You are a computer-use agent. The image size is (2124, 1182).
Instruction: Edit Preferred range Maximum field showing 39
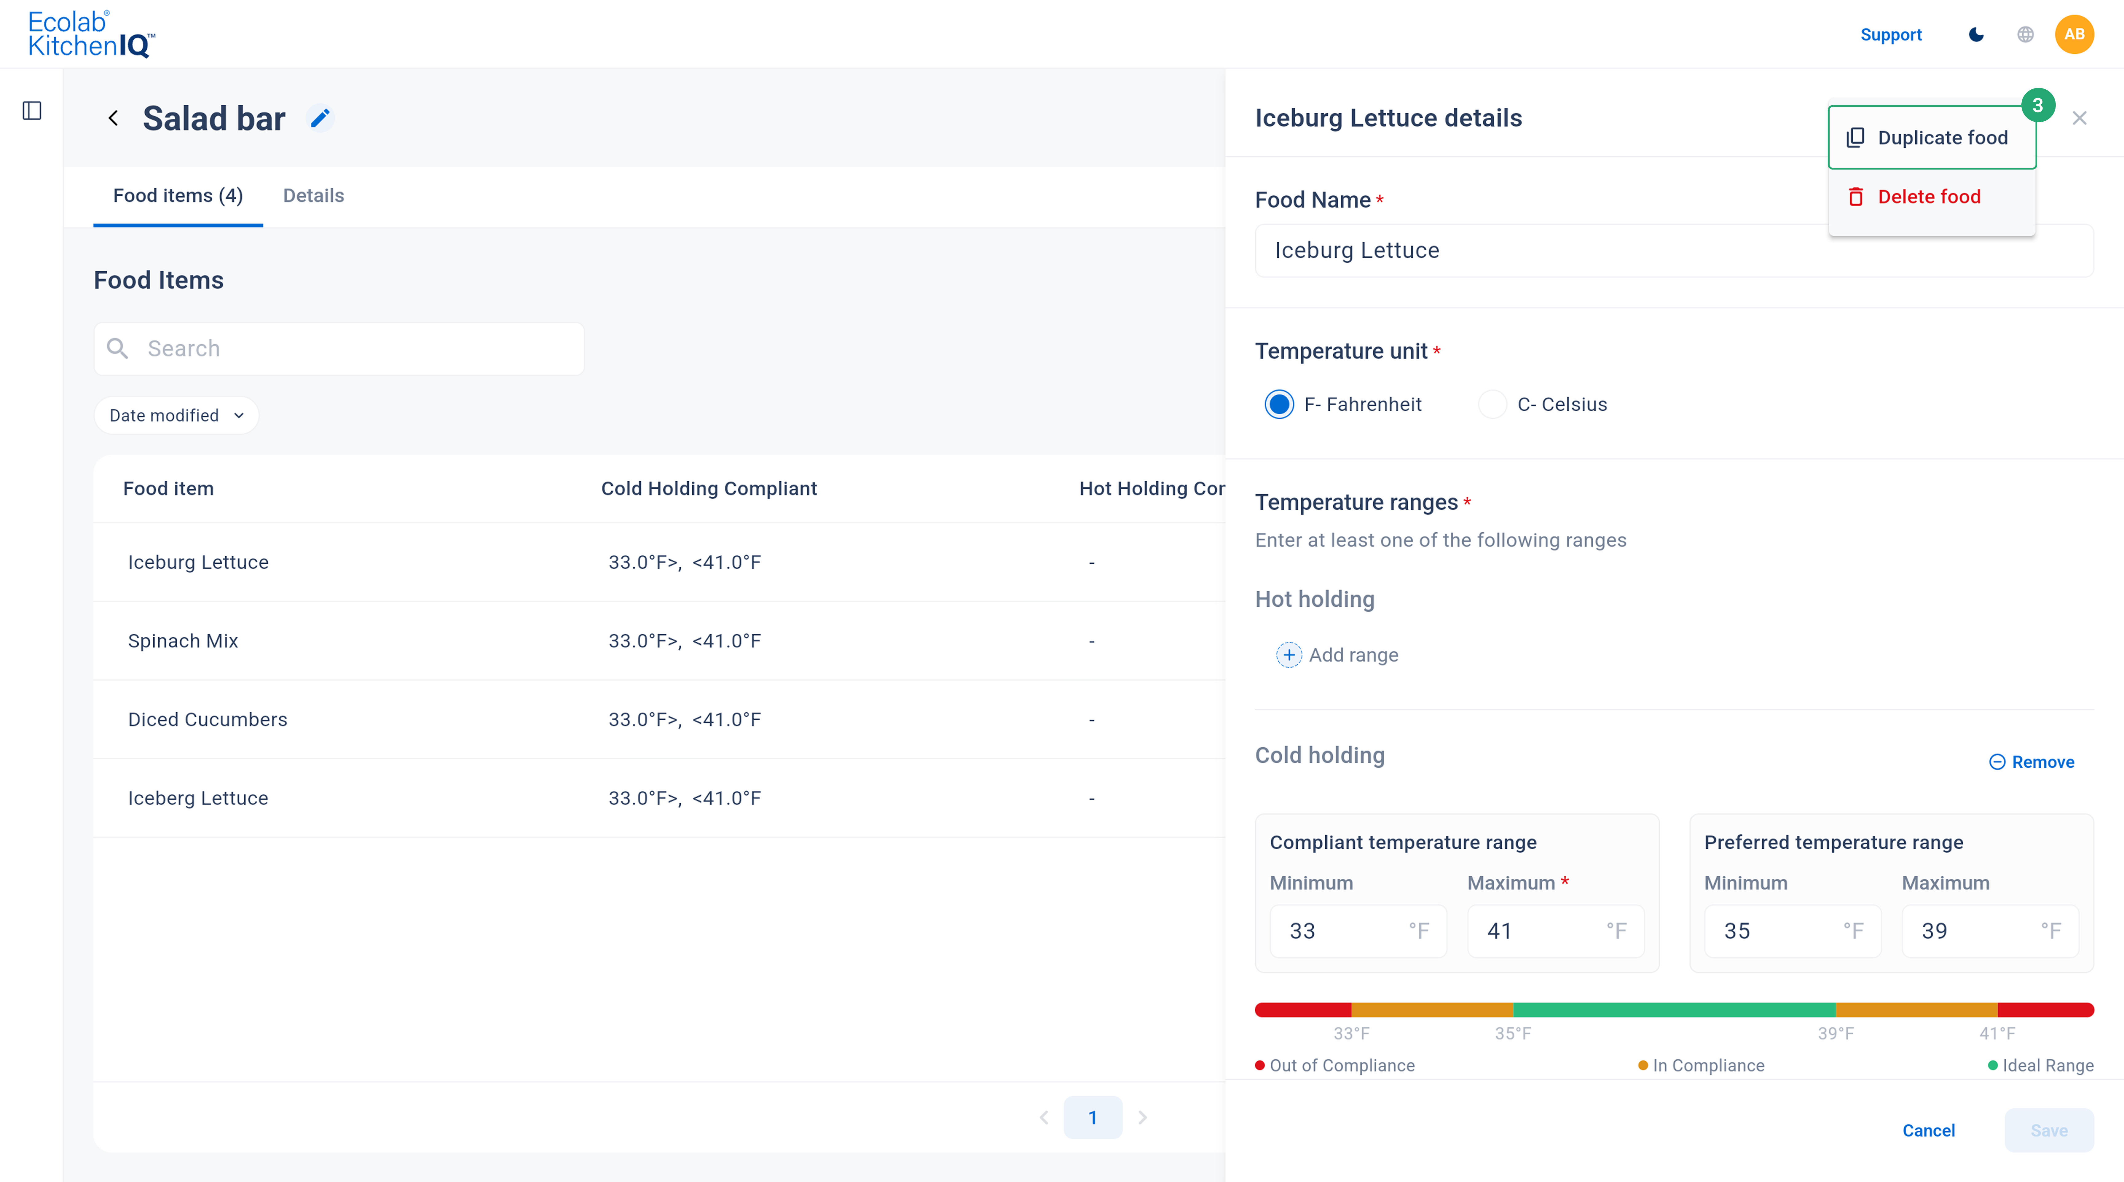[1990, 931]
